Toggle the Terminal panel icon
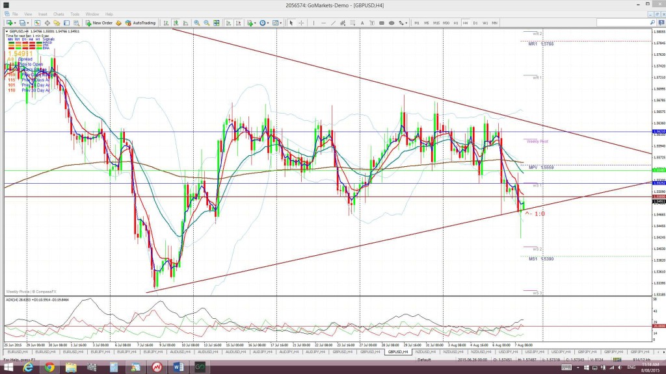 tap(67, 23)
